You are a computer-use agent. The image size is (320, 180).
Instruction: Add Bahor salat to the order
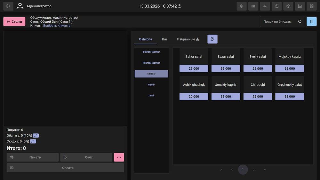pyautogui.click(x=194, y=60)
